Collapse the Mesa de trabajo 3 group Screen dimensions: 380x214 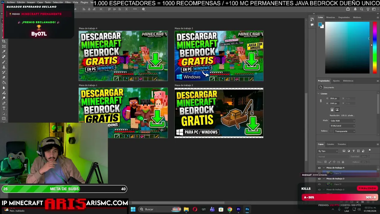click(x=324, y=179)
